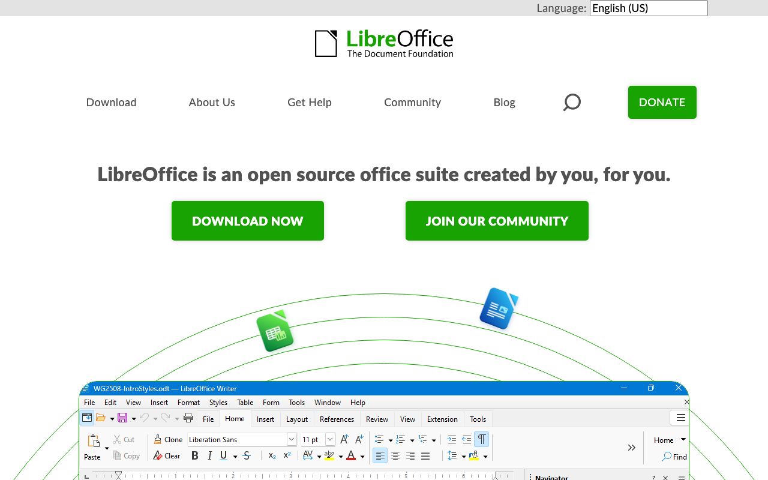Open the Home dropdown at toolbar right
The width and height of the screenshot is (768, 480).
pyautogui.click(x=670, y=440)
